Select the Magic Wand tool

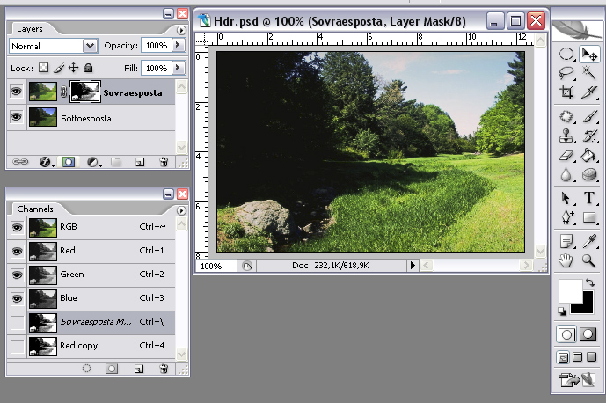coord(589,74)
